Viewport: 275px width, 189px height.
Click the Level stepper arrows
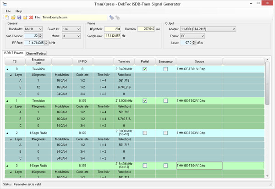[194, 43]
